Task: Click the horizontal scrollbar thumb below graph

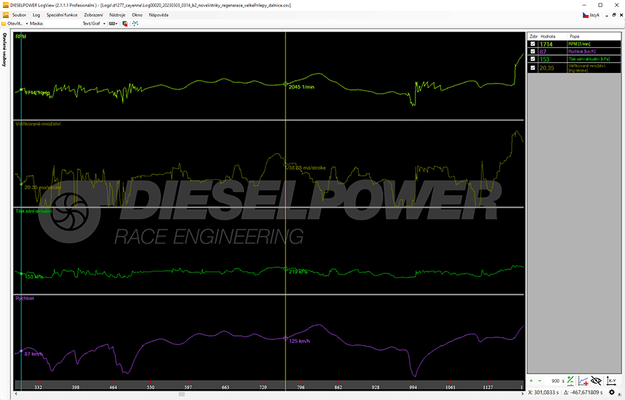Action: (x=182, y=394)
